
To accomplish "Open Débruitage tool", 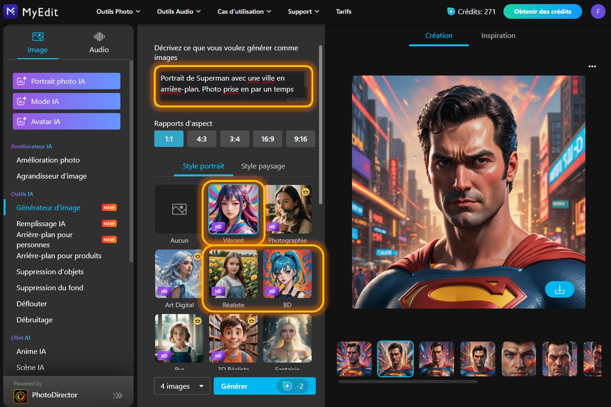I will point(35,320).
